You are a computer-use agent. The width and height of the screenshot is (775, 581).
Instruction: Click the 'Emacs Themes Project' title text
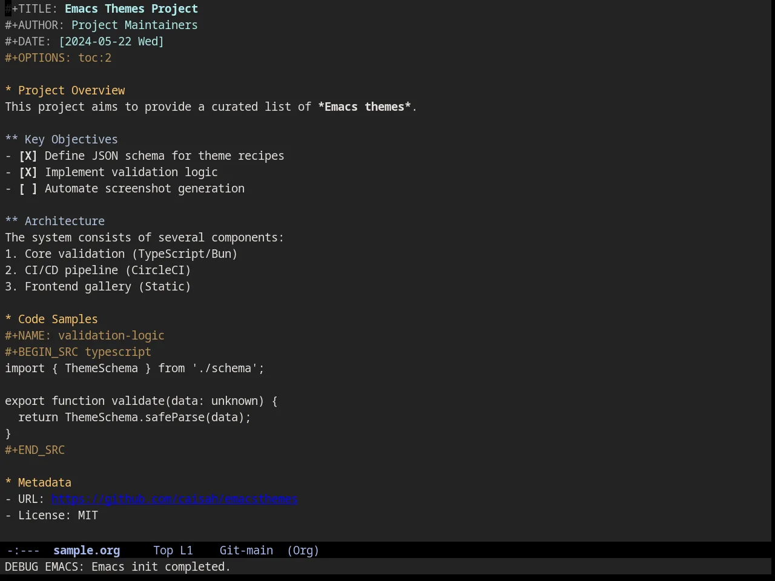click(x=131, y=9)
